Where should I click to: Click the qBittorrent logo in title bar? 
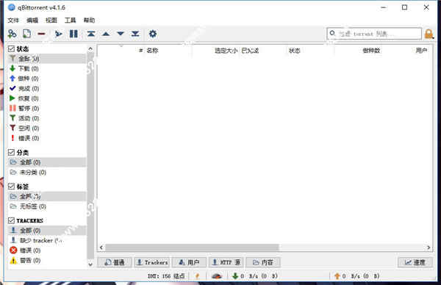[12, 7]
